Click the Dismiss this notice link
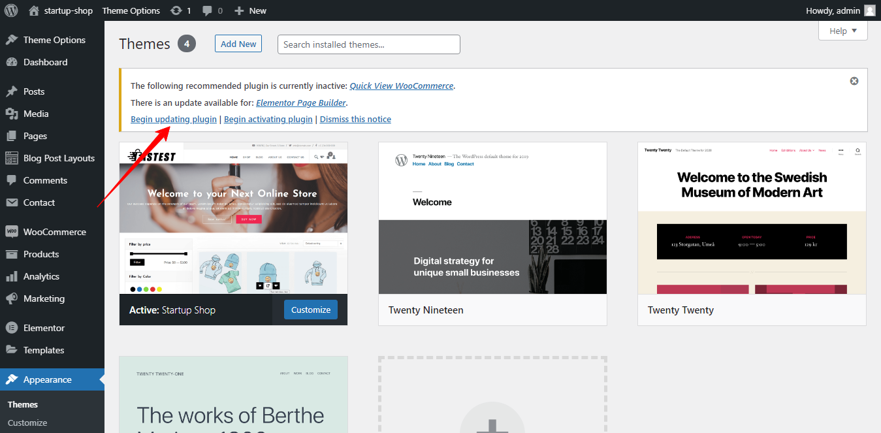Viewport: 881px width, 433px height. (x=355, y=119)
